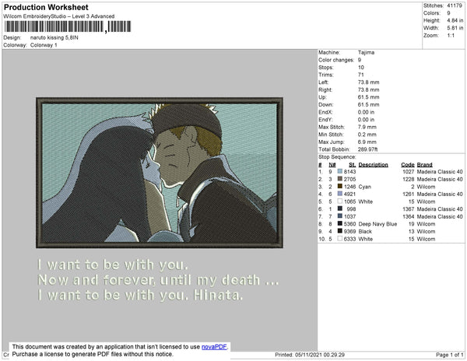Click the 'Wilcom EmbroideryStudio – Level 3 Advanced' subtitle
The image size is (467, 361).
pos(59,16)
